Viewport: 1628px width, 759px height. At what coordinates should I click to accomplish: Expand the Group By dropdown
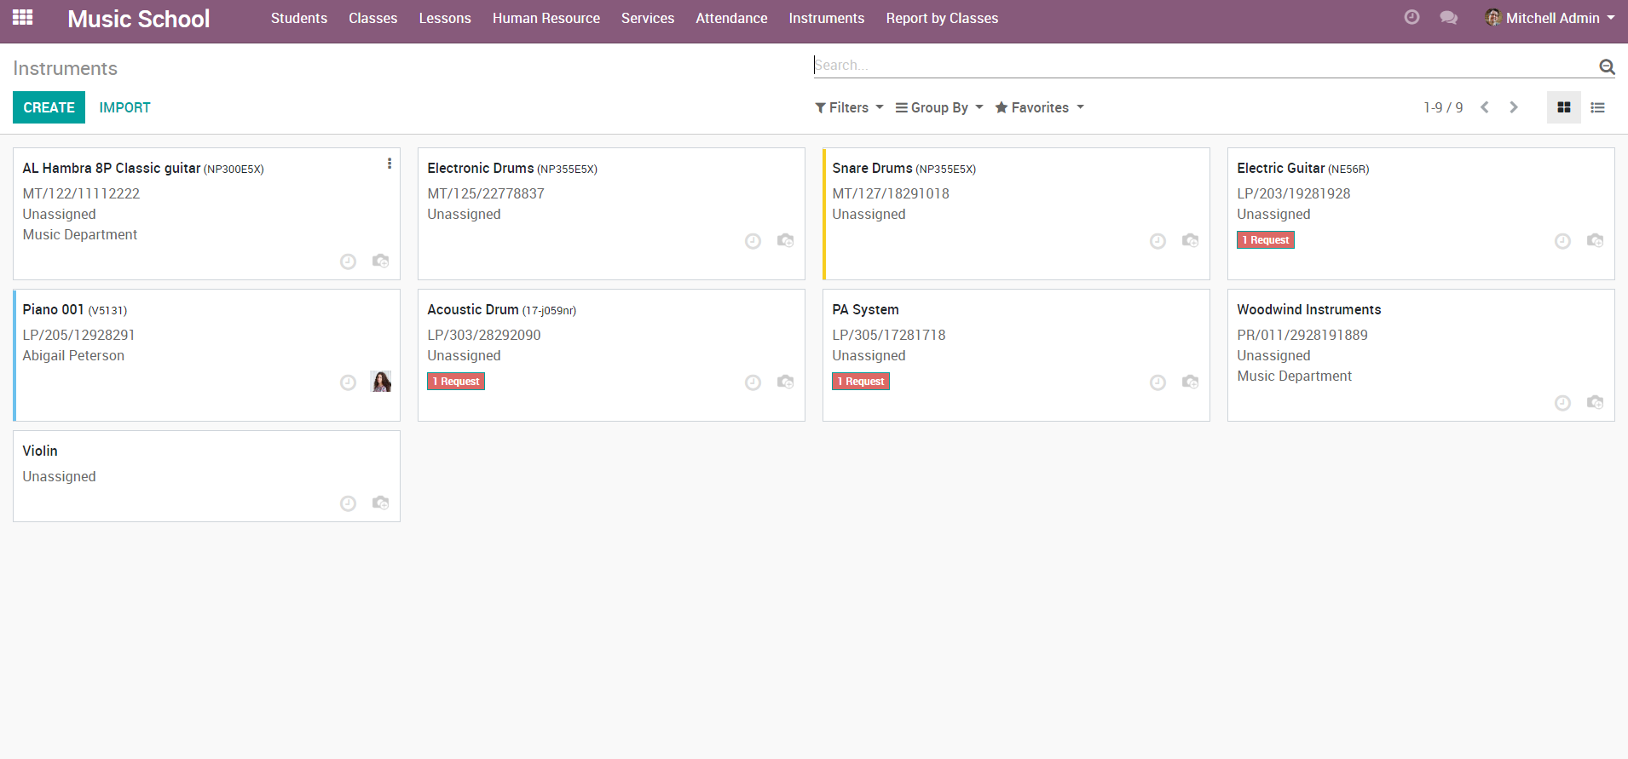[x=939, y=107]
